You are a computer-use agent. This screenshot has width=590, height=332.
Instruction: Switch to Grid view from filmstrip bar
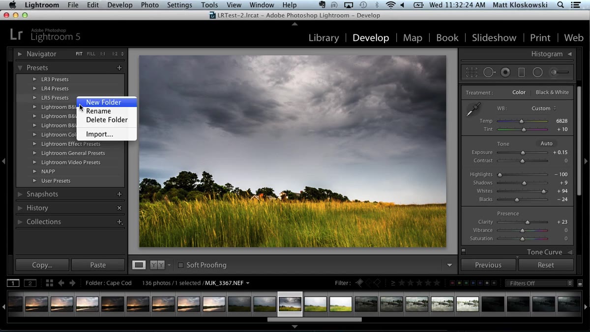[x=49, y=283]
